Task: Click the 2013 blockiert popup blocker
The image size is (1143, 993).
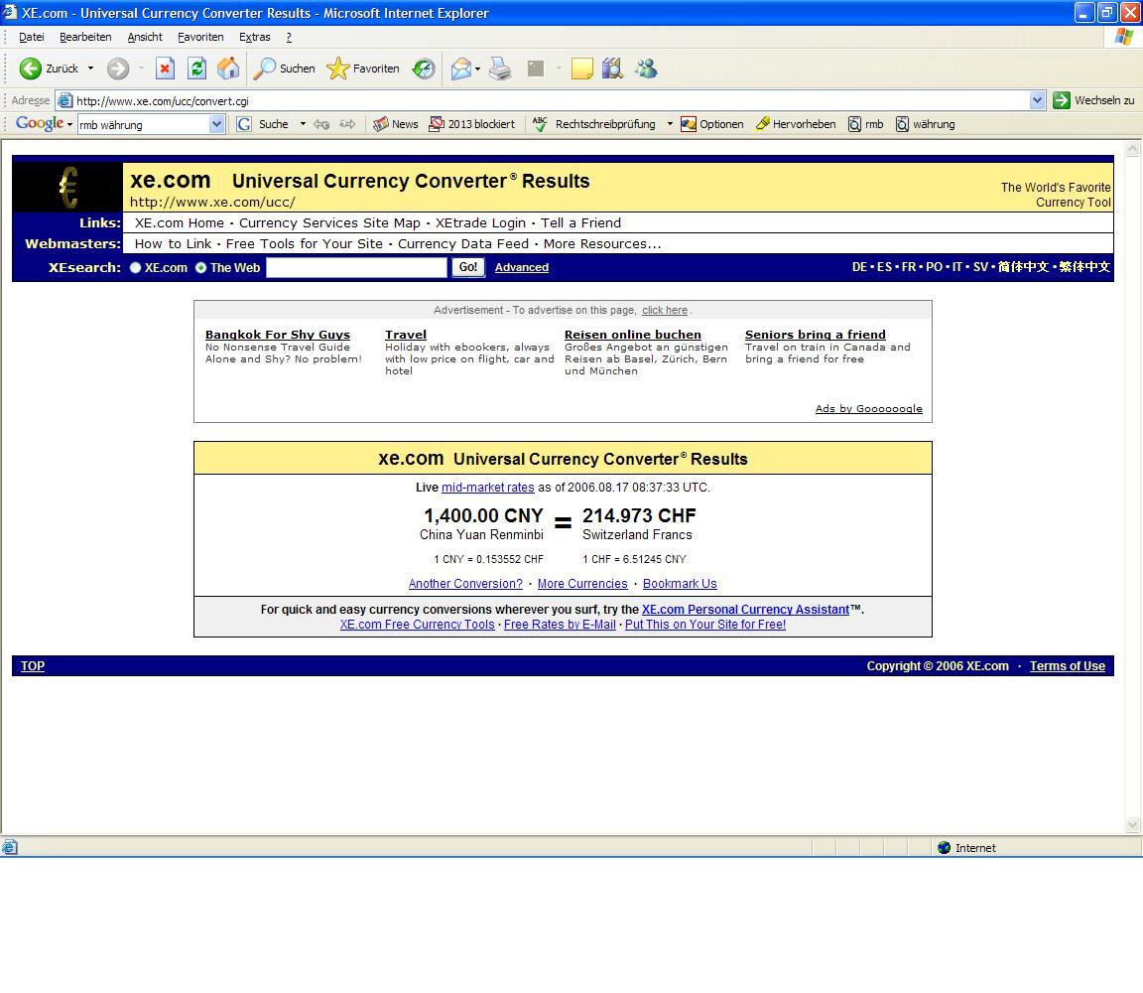Action: point(472,124)
